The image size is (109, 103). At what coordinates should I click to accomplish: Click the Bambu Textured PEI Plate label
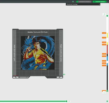38,32
